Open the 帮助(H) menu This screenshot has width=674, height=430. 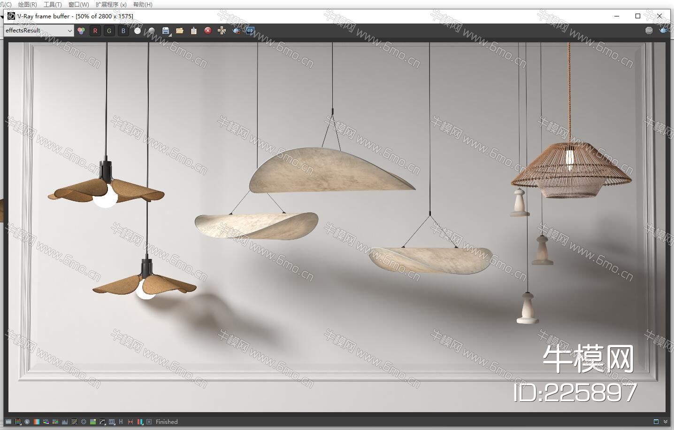pyautogui.click(x=143, y=4)
